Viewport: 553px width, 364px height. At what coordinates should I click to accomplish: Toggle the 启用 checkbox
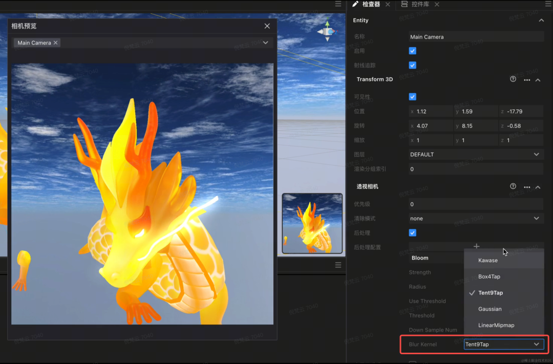(x=413, y=51)
